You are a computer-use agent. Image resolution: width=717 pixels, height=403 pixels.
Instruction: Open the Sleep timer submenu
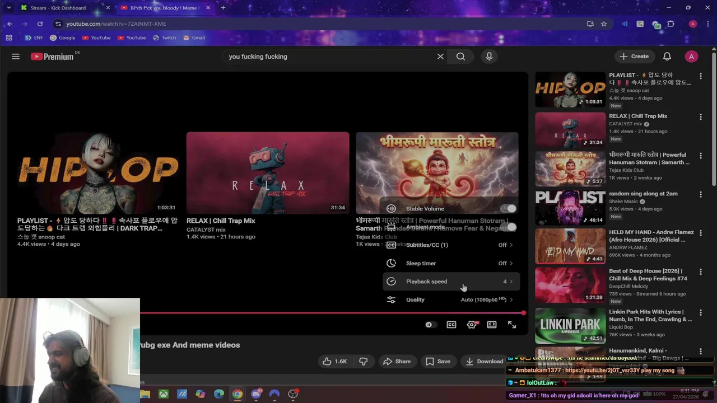coord(451,263)
